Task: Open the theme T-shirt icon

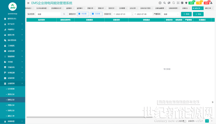Action: click(x=186, y=3)
